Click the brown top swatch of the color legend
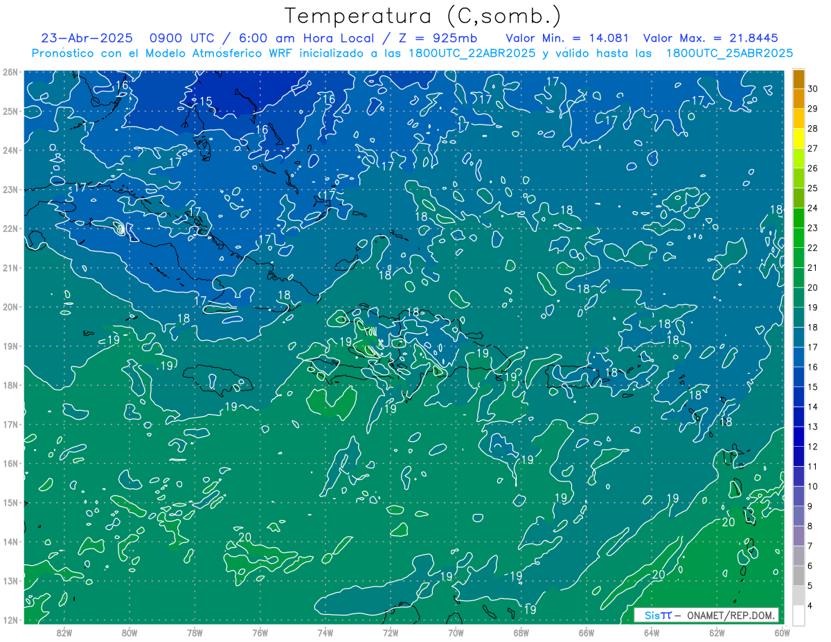The image size is (831, 642). [x=798, y=78]
